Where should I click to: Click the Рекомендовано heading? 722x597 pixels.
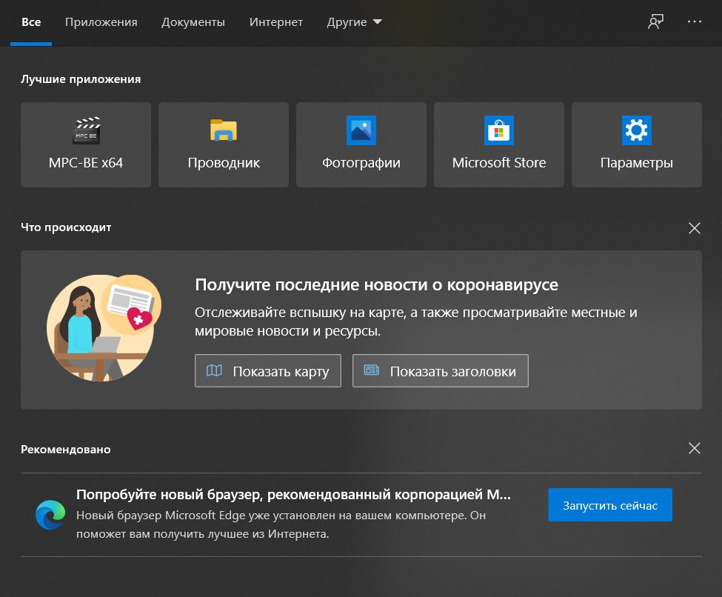(65, 450)
